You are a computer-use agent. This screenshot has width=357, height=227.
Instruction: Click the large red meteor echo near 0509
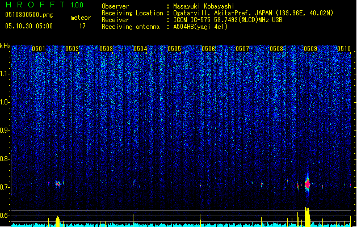308,183
